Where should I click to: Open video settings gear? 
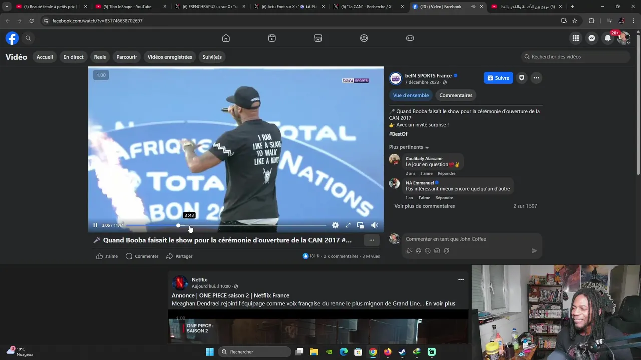click(x=335, y=225)
